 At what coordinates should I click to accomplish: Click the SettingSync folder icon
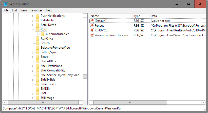[x=38, y=52]
